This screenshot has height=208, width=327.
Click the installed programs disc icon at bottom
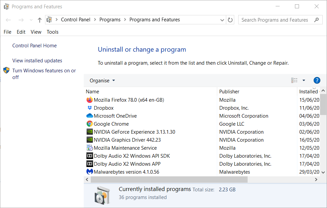pyautogui.click(x=102, y=195)
